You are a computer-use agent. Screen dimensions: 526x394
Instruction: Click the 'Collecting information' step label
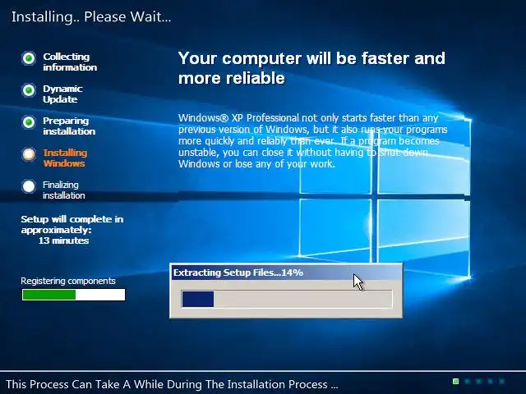point(70,62)
